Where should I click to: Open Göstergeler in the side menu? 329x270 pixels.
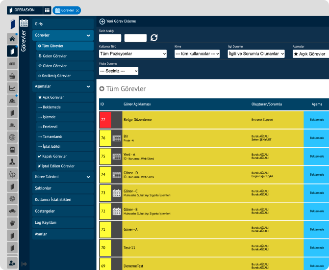tap(63, 211)
